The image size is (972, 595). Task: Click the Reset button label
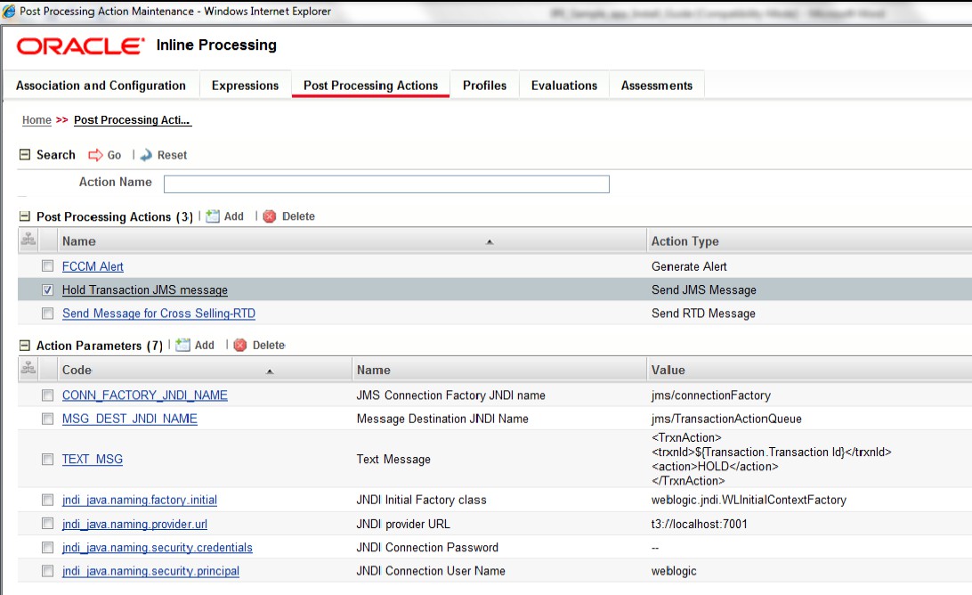coord(172,155)
